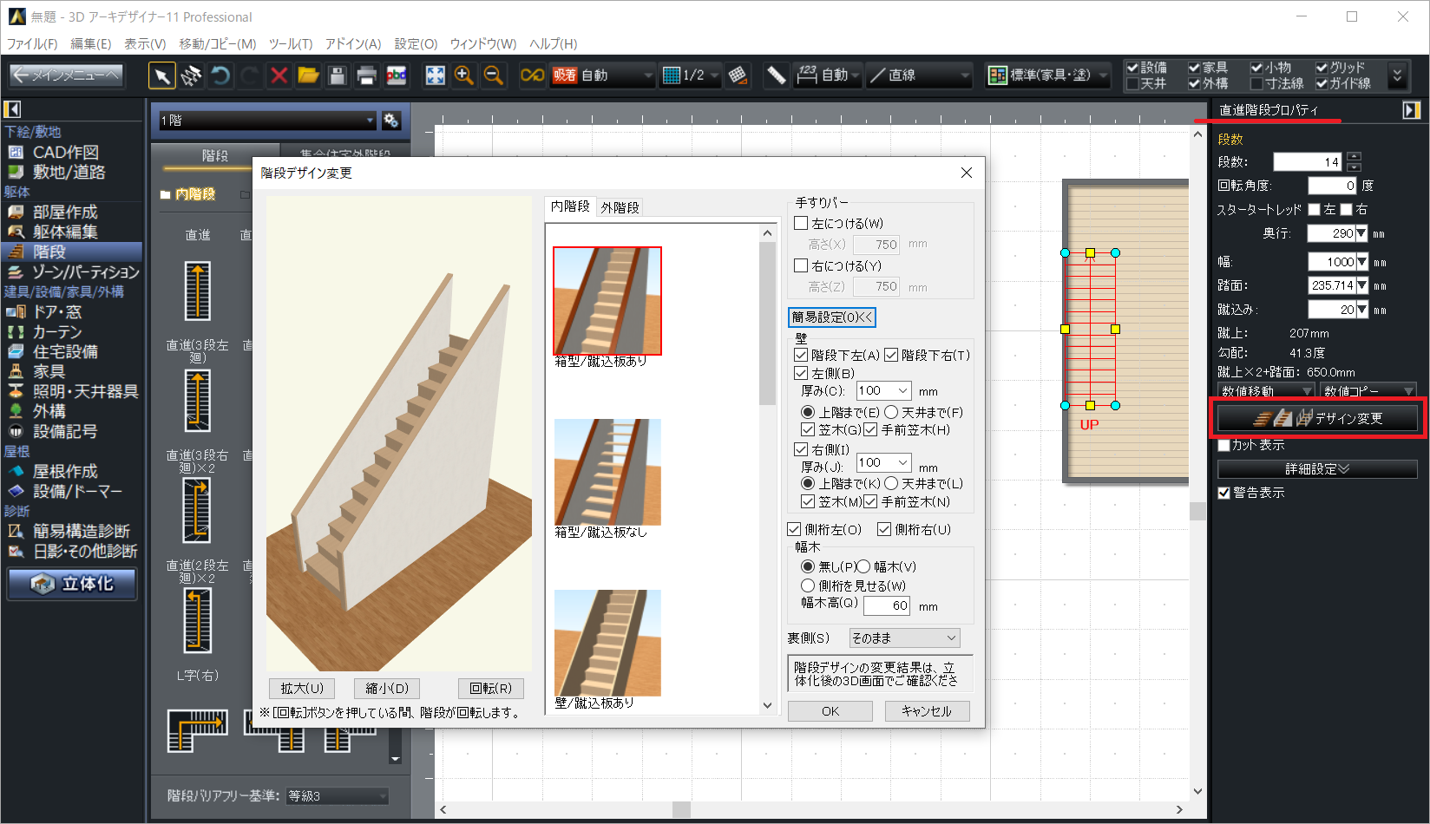This screenshot has height=824, width=1430.
Task: Click the open folder icon
Action: point(308,75)
